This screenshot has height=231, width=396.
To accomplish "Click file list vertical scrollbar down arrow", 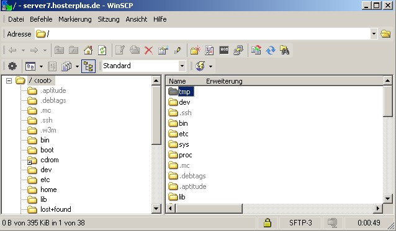I will click(388, 199).
